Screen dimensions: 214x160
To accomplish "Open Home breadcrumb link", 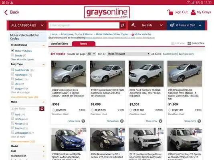I will (x=54, y=34).
